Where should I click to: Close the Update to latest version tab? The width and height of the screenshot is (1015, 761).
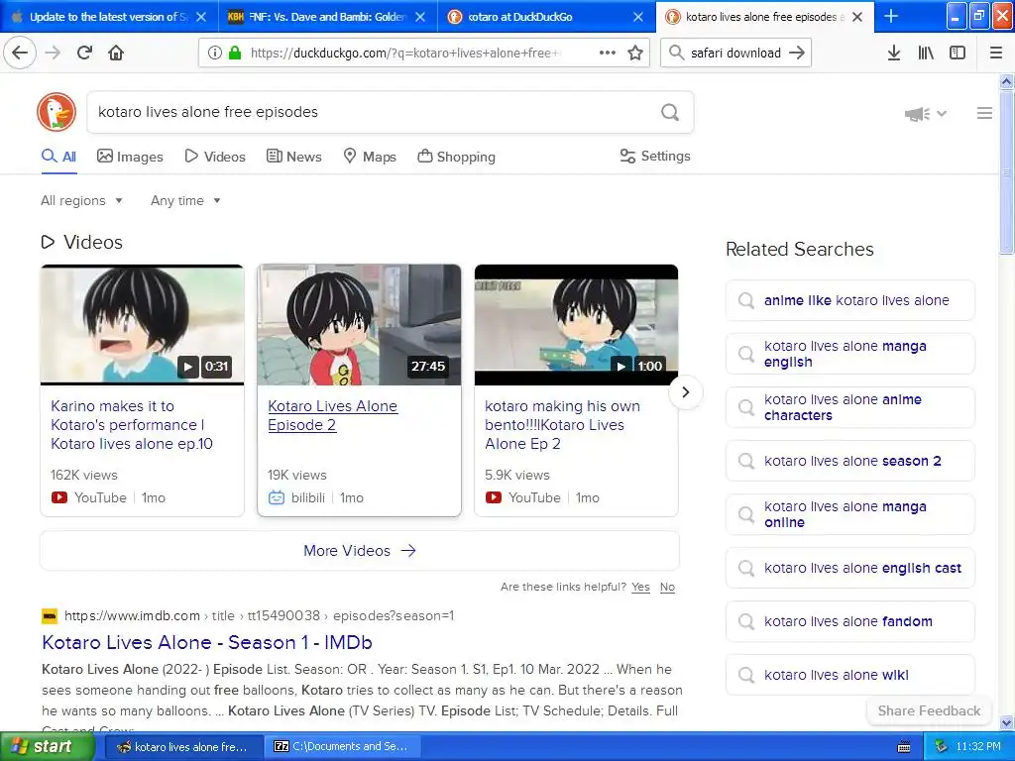[x=201, y=17]
